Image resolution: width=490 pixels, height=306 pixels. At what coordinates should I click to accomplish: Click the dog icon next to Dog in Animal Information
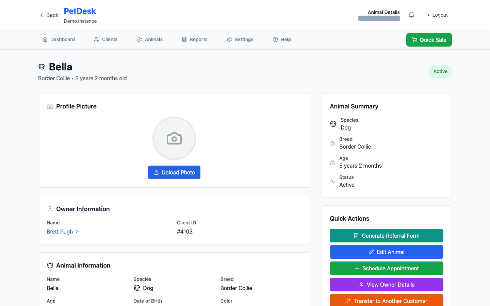[137, 288]
